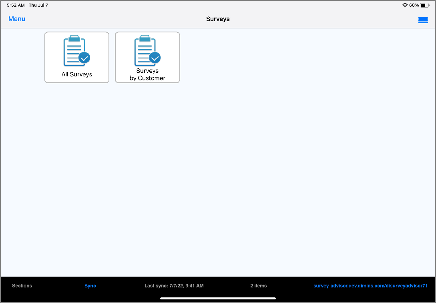Select the Sections item in the bottom bar
This screenshot has height=303, width=436.
tap(22, 286)
